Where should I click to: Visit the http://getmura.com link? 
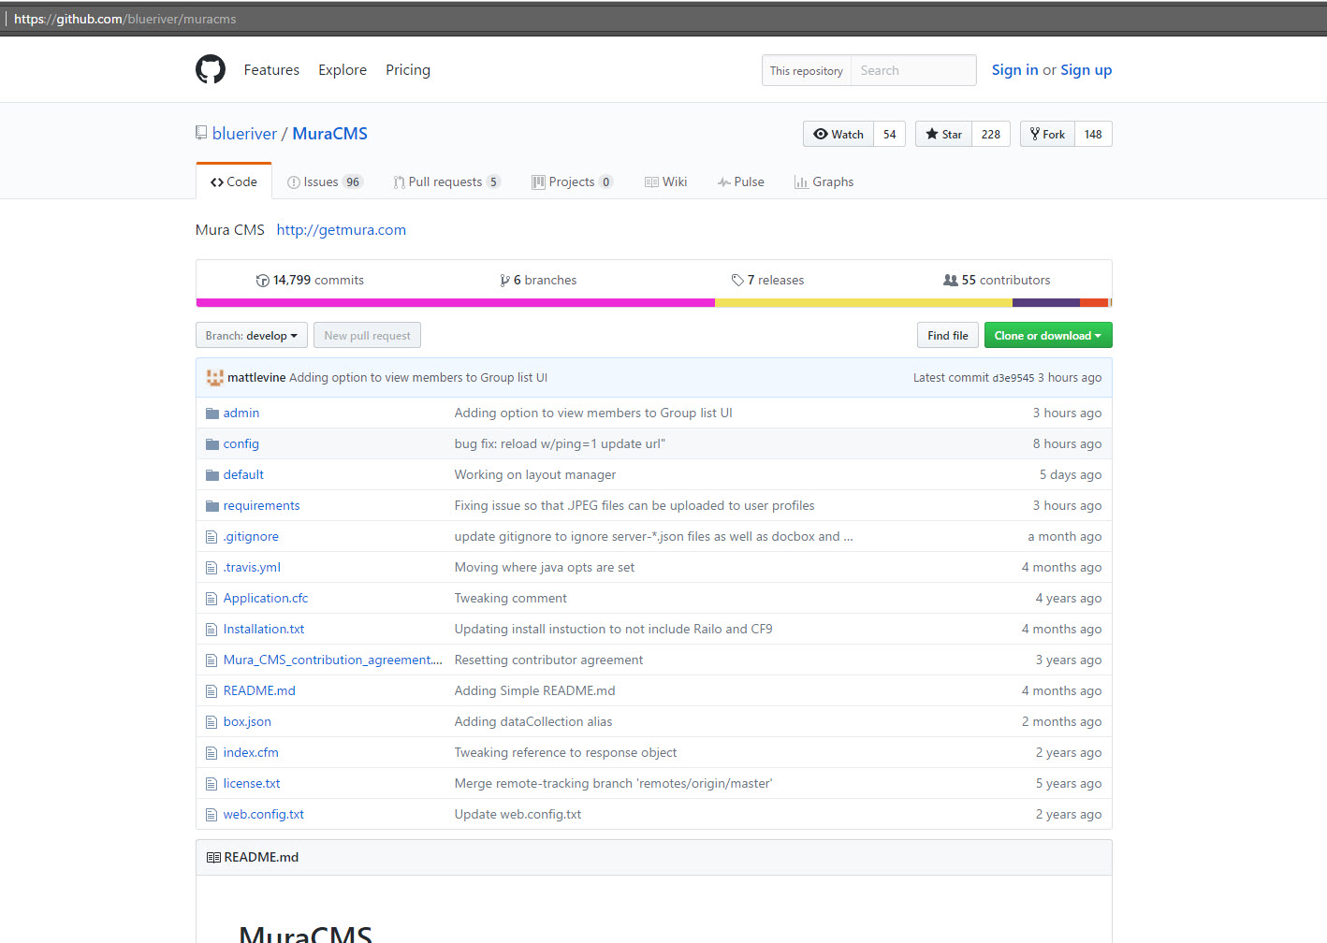click(342, 229)
